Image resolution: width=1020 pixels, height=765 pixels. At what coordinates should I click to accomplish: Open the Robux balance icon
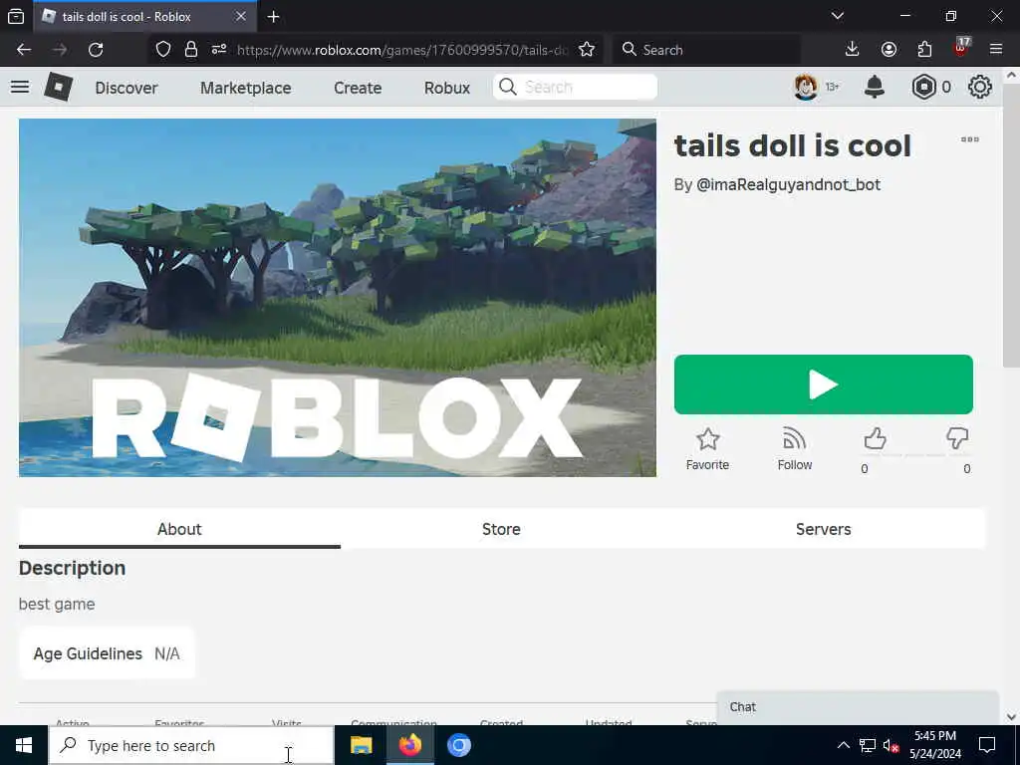click(x=923, y=87)
